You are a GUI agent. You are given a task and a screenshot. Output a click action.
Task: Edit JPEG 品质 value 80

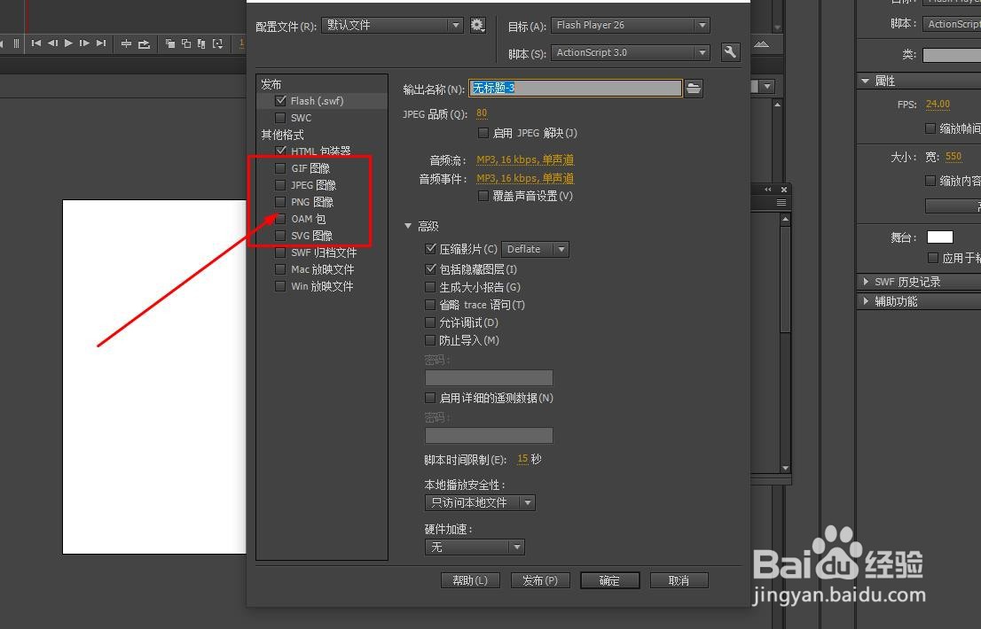point(482,113)
